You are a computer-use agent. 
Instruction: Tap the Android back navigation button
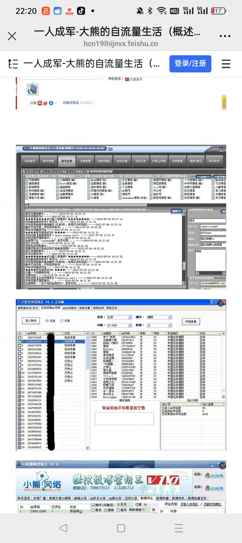point(63,528)
